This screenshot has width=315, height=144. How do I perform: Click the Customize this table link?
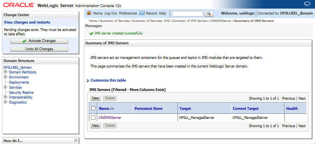pyautogui.click(x=108, y=80)
